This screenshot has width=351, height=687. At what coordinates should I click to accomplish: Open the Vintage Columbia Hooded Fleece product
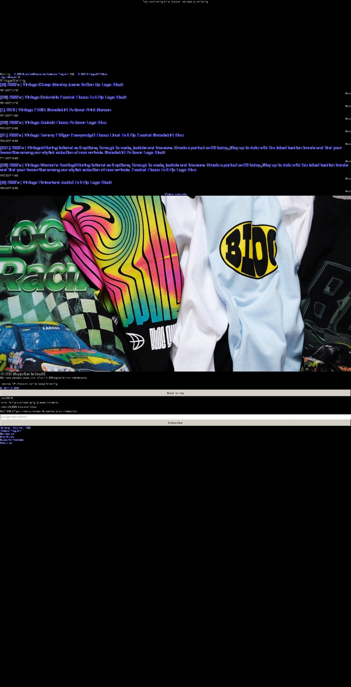(x=63, y=97)
